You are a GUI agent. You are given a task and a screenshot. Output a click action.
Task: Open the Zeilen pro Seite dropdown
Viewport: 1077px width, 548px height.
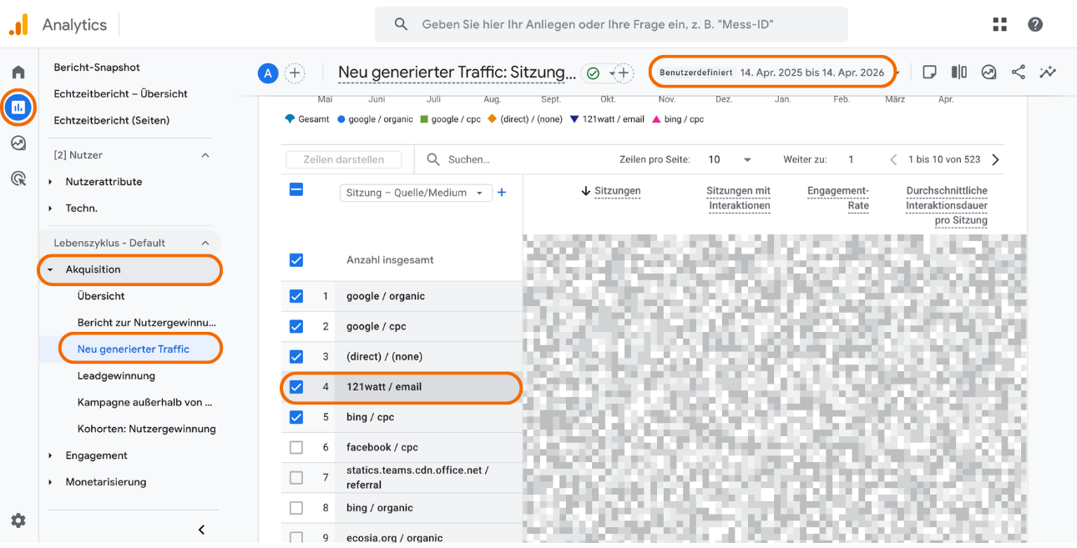click(730, 159)
